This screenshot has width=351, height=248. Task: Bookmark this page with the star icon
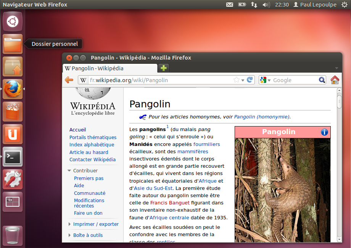[x=237, y=80]
